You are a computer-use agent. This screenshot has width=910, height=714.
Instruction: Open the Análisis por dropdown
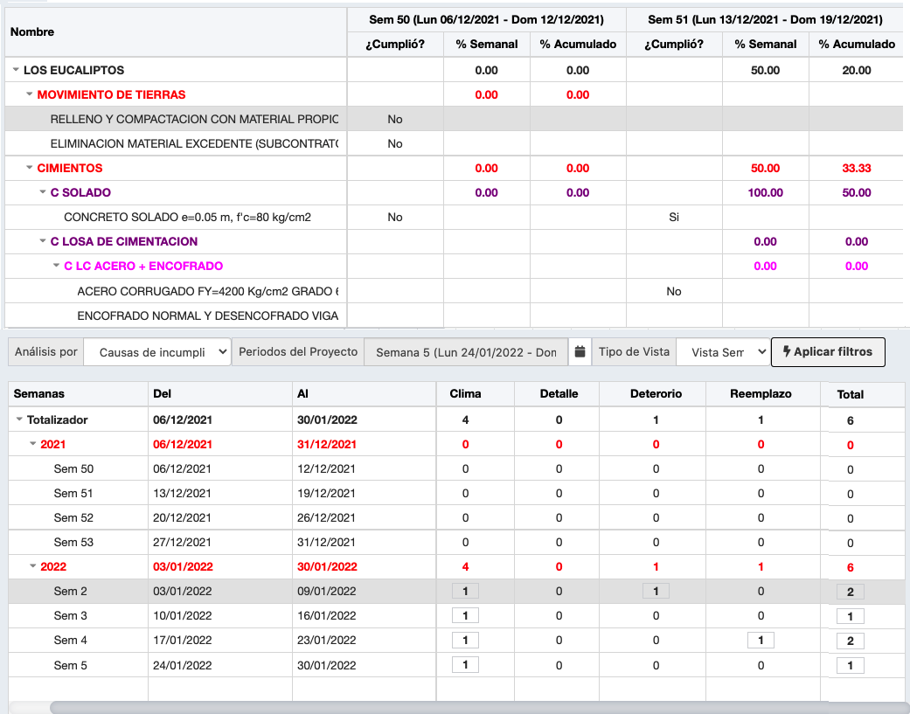click(157, 352)
